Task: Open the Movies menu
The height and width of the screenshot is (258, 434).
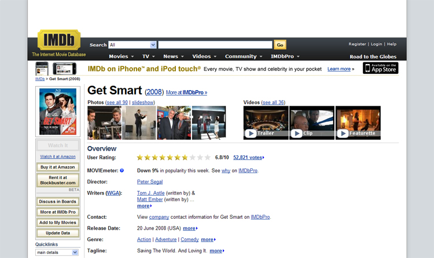Action: pyautogui.click(x=122, y=57)
